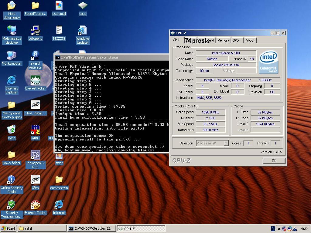
Task: Open the Mój komputer icon
Action: coord(12,58)
